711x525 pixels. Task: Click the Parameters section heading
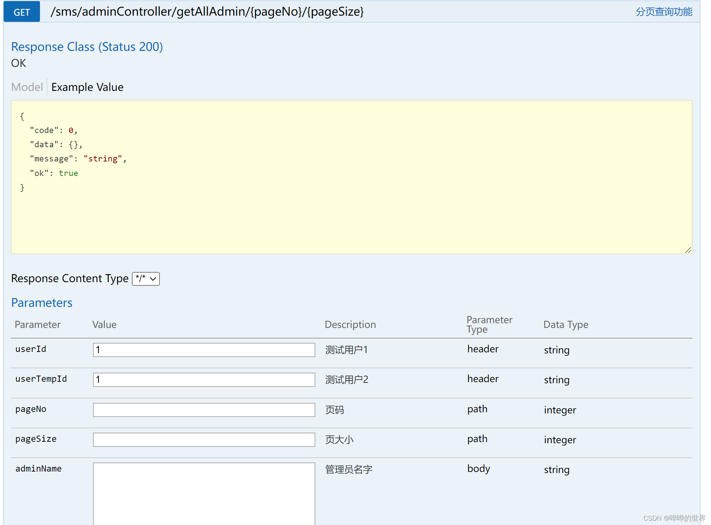click(42, 303)
